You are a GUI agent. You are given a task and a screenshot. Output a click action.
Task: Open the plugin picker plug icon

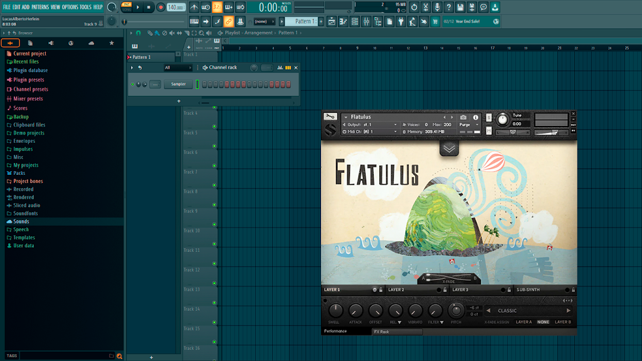pos(401,22)
